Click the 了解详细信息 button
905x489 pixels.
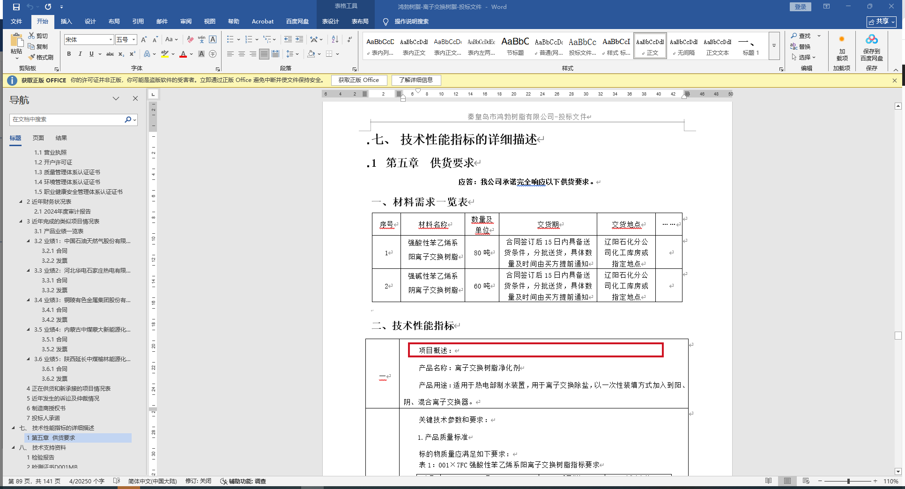point(416,80)
